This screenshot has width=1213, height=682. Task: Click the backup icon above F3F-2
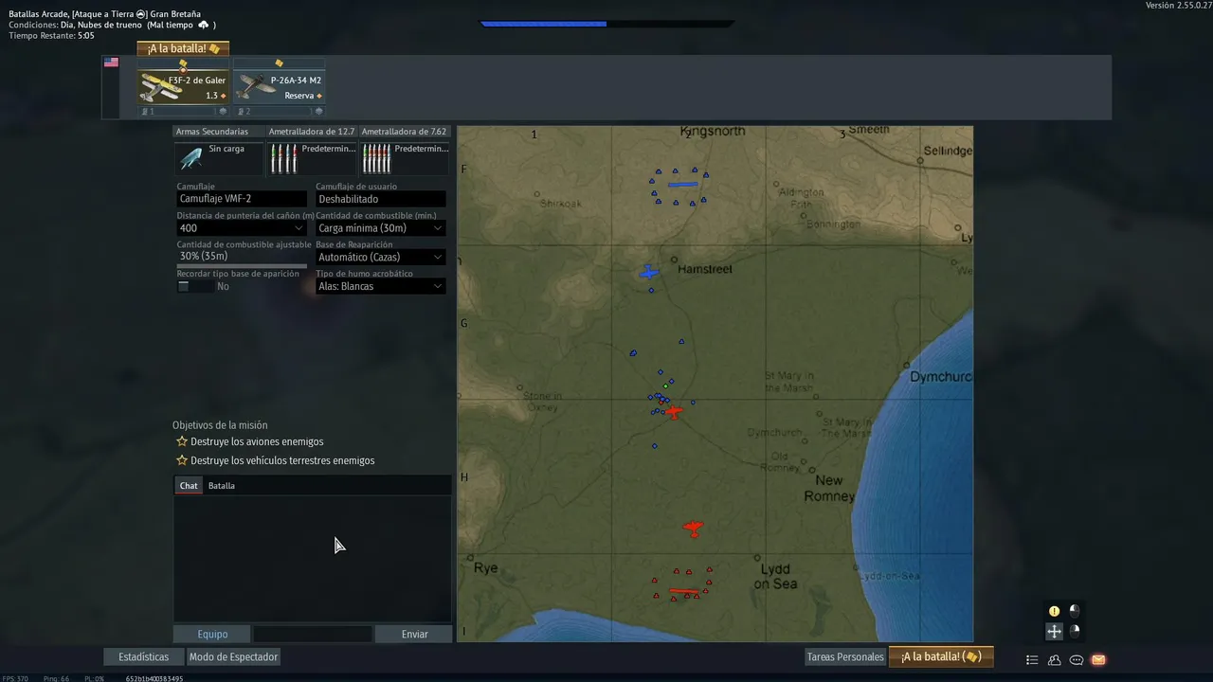pos(183,64)
